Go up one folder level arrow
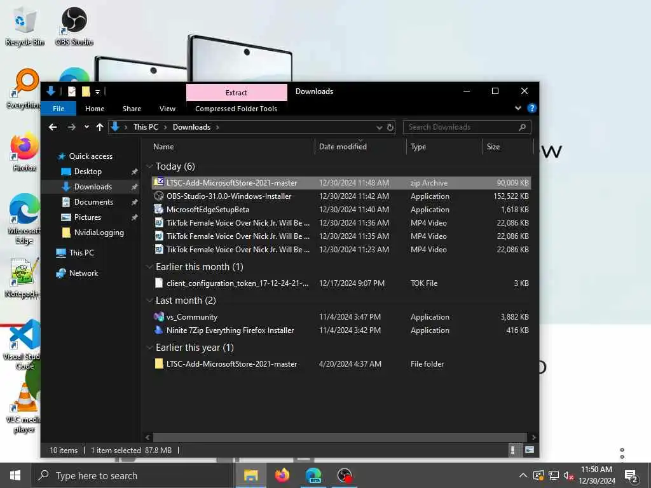The image size is (651, 488). coord(100,127)
